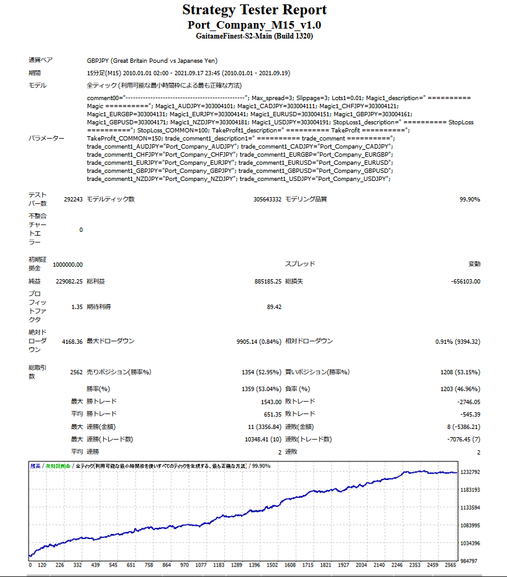The width and height of the screenshot is (507, 577).
Task: Click the gross loss value -656103.00
Action: point(465,281)
